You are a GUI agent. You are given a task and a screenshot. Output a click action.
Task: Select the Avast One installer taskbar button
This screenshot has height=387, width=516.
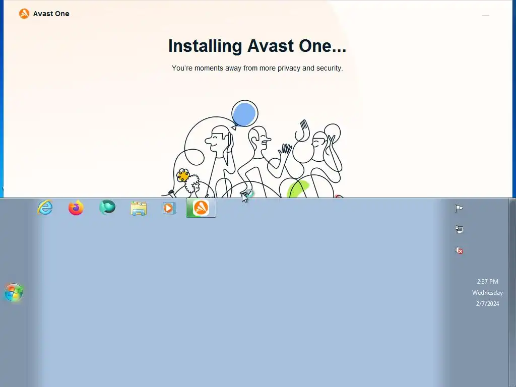click(201, 208)
